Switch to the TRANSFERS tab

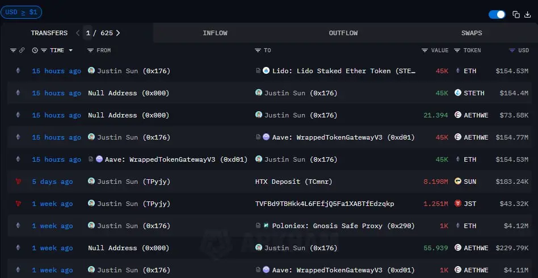coord(49,33)
